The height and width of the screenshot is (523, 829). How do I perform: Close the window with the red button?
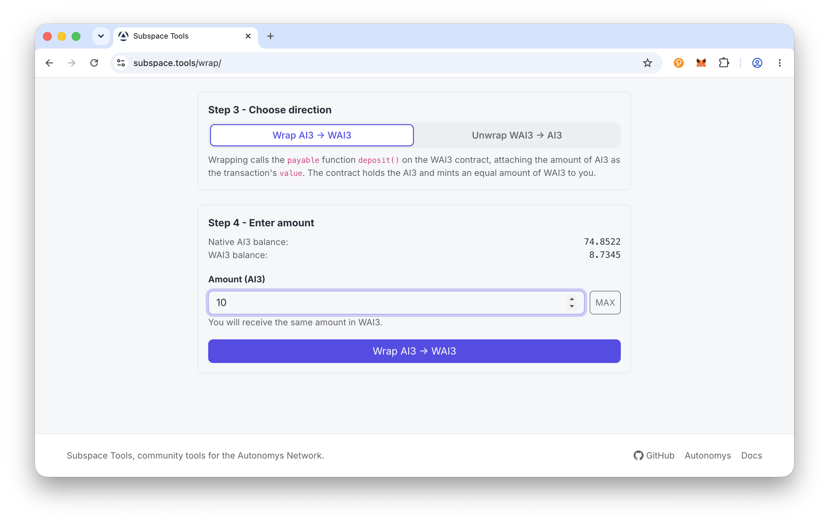coord(47,36)
